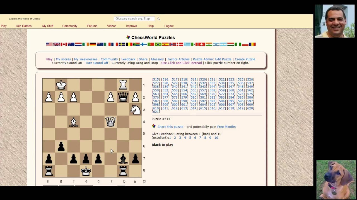Open My weaknesses link
The height and width of the screenshot is (200, 357).
click(x=86, y=59)
